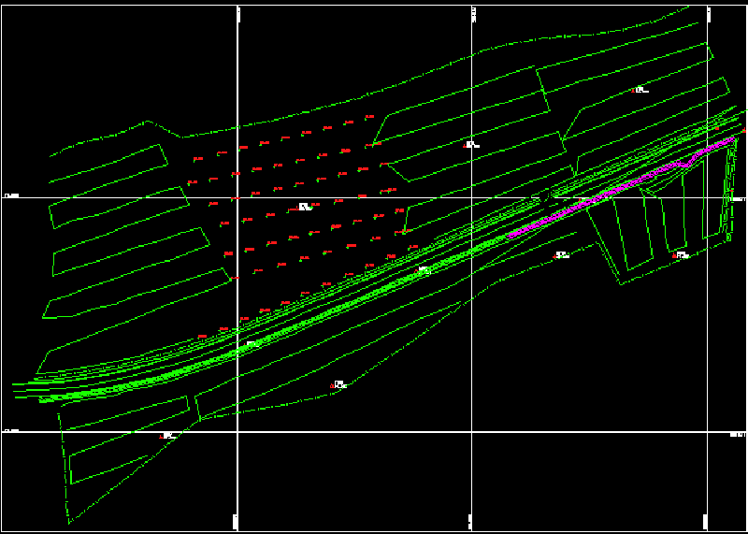Click the coordinate label at the lower grid line's left end
This screenshot has height=534, width=748.
[x=11, y=430]
